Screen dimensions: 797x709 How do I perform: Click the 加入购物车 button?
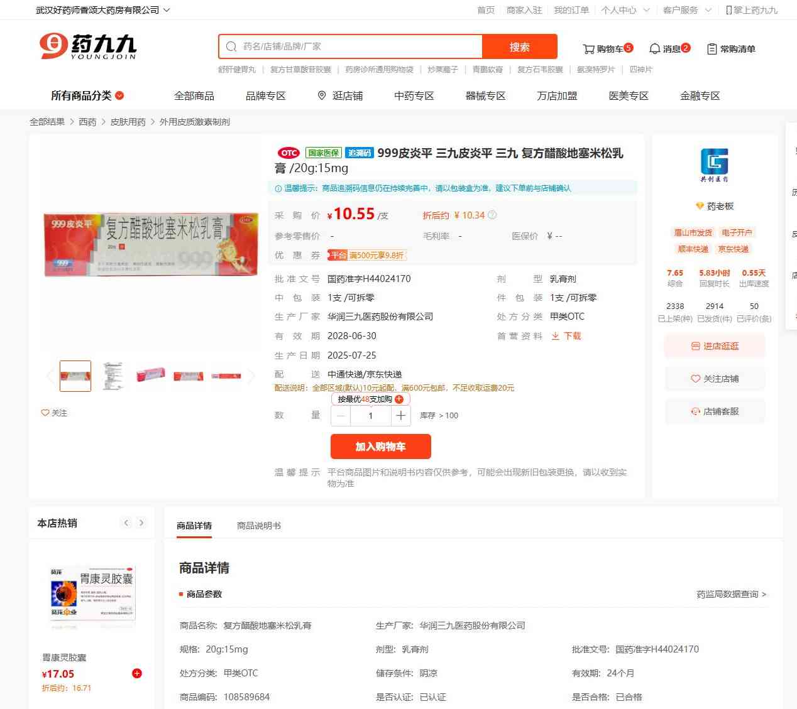coord(381,447)
